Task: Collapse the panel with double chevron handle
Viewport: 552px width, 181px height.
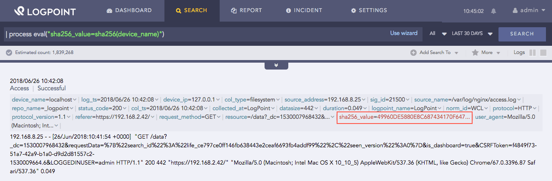Action: click(x=276, y=65)
